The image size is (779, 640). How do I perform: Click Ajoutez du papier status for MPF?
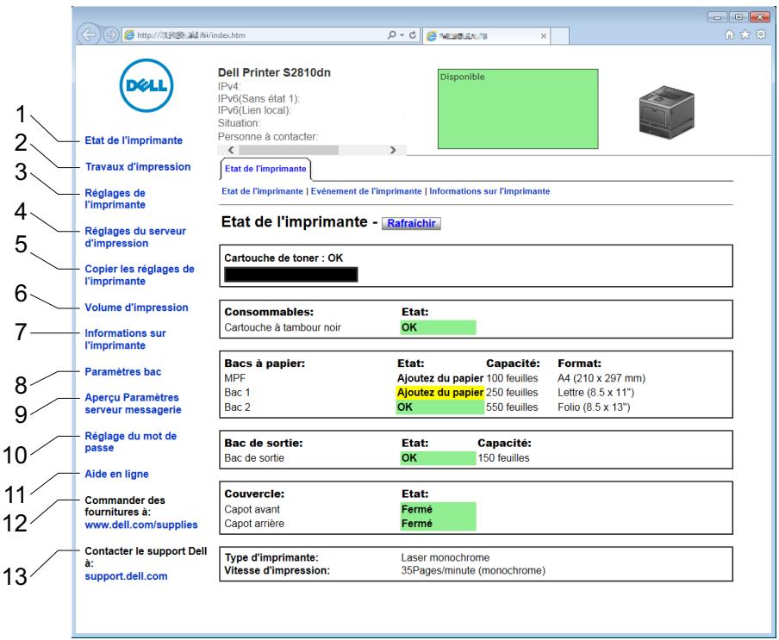point(440,378)
